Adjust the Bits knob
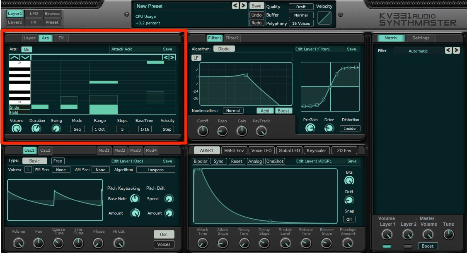 point(349,181)
